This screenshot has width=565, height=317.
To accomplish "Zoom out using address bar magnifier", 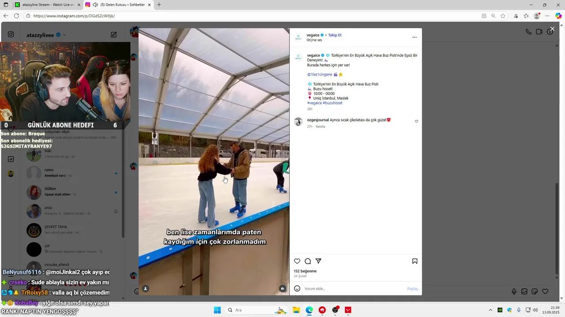I will 493,16.
